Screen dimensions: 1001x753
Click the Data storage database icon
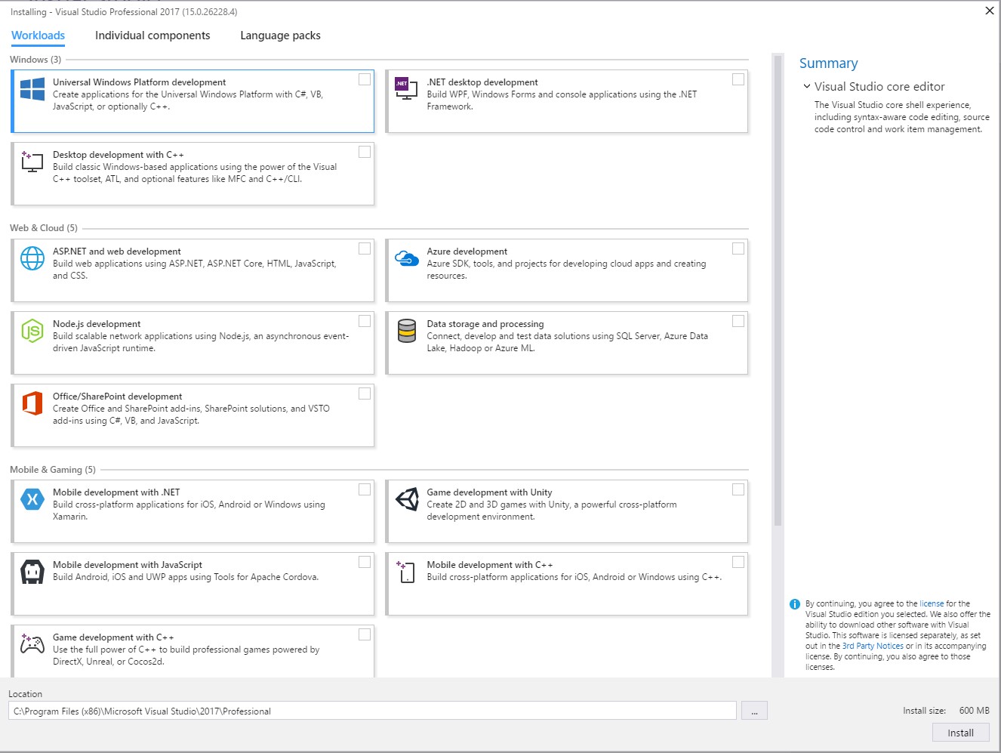click(x=406, y=331)
